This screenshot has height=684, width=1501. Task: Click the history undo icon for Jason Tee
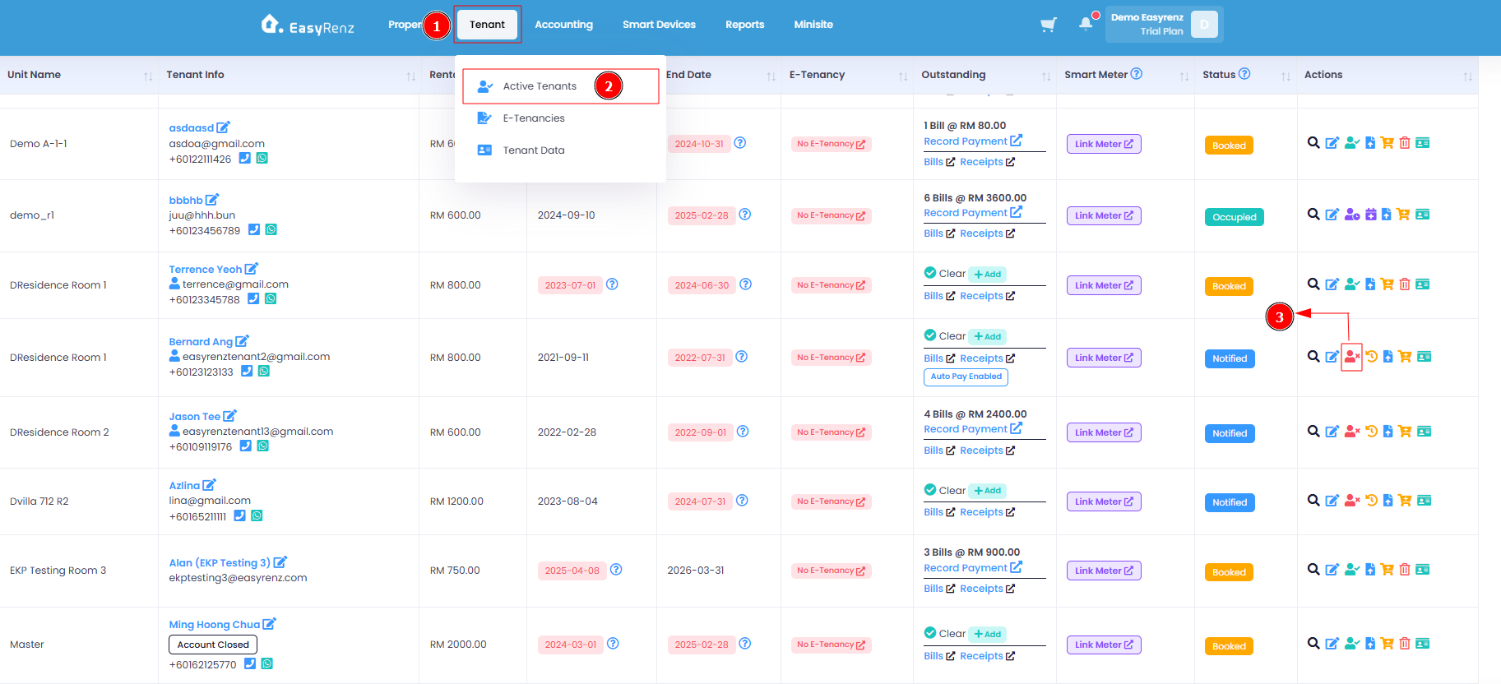[1371, 432]
